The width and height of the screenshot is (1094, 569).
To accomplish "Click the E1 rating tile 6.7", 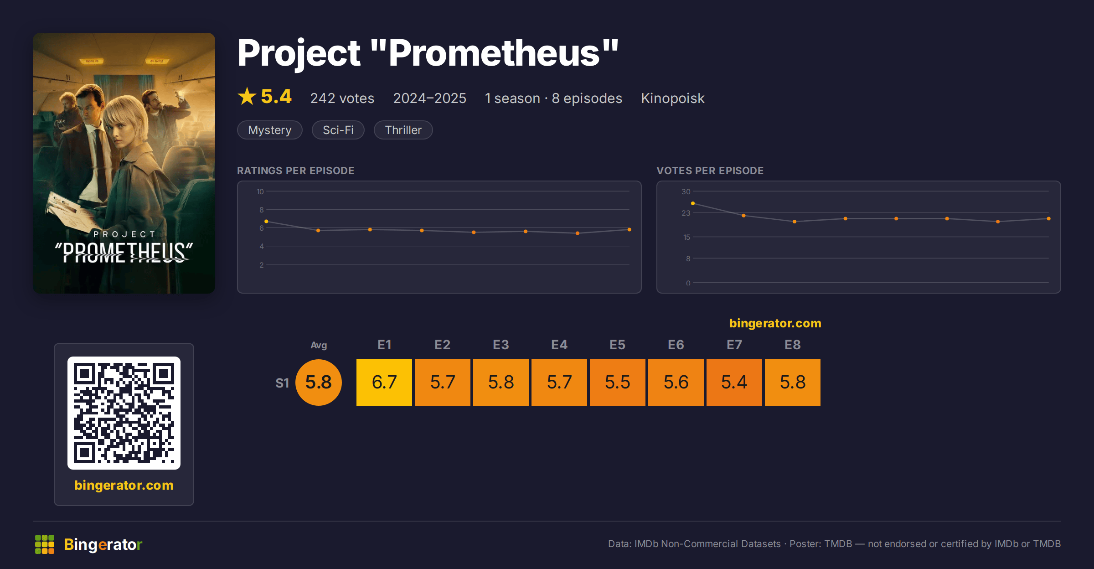I will click(x=384, y=383).
